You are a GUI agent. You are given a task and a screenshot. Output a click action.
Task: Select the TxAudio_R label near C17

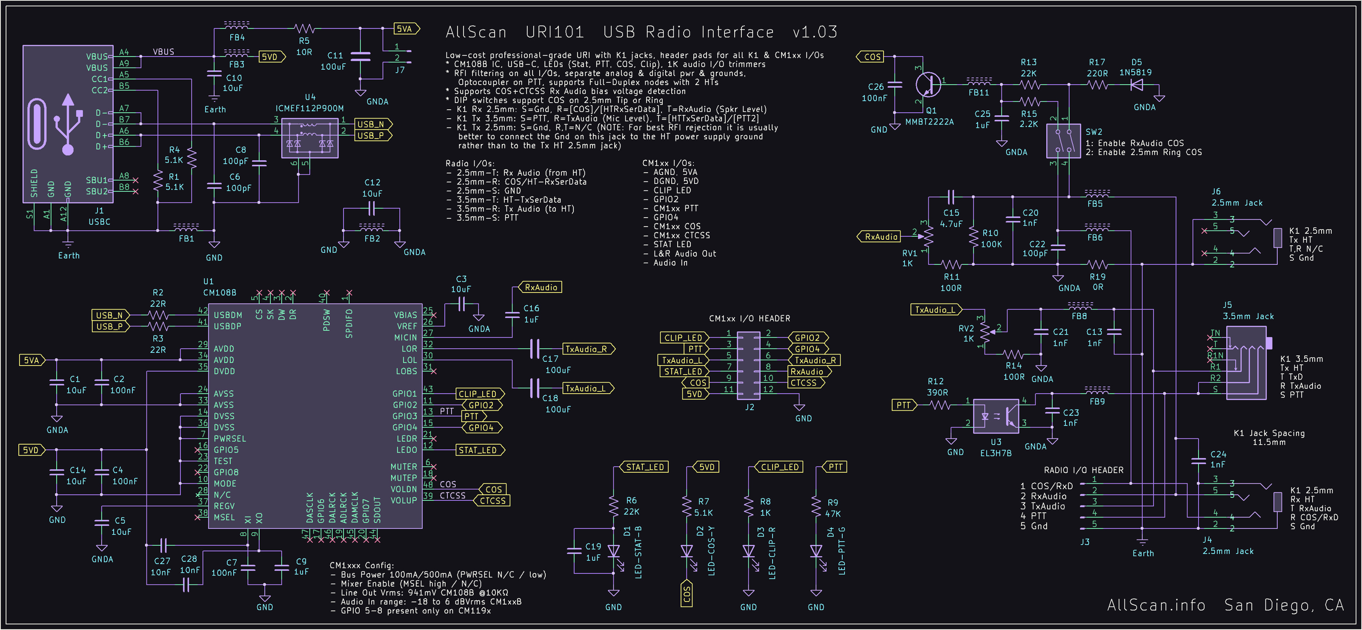(589, 349)
